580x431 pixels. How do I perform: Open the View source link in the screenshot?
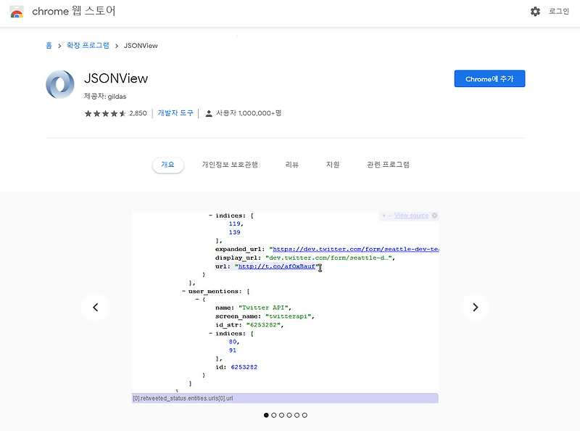(410, 215)
